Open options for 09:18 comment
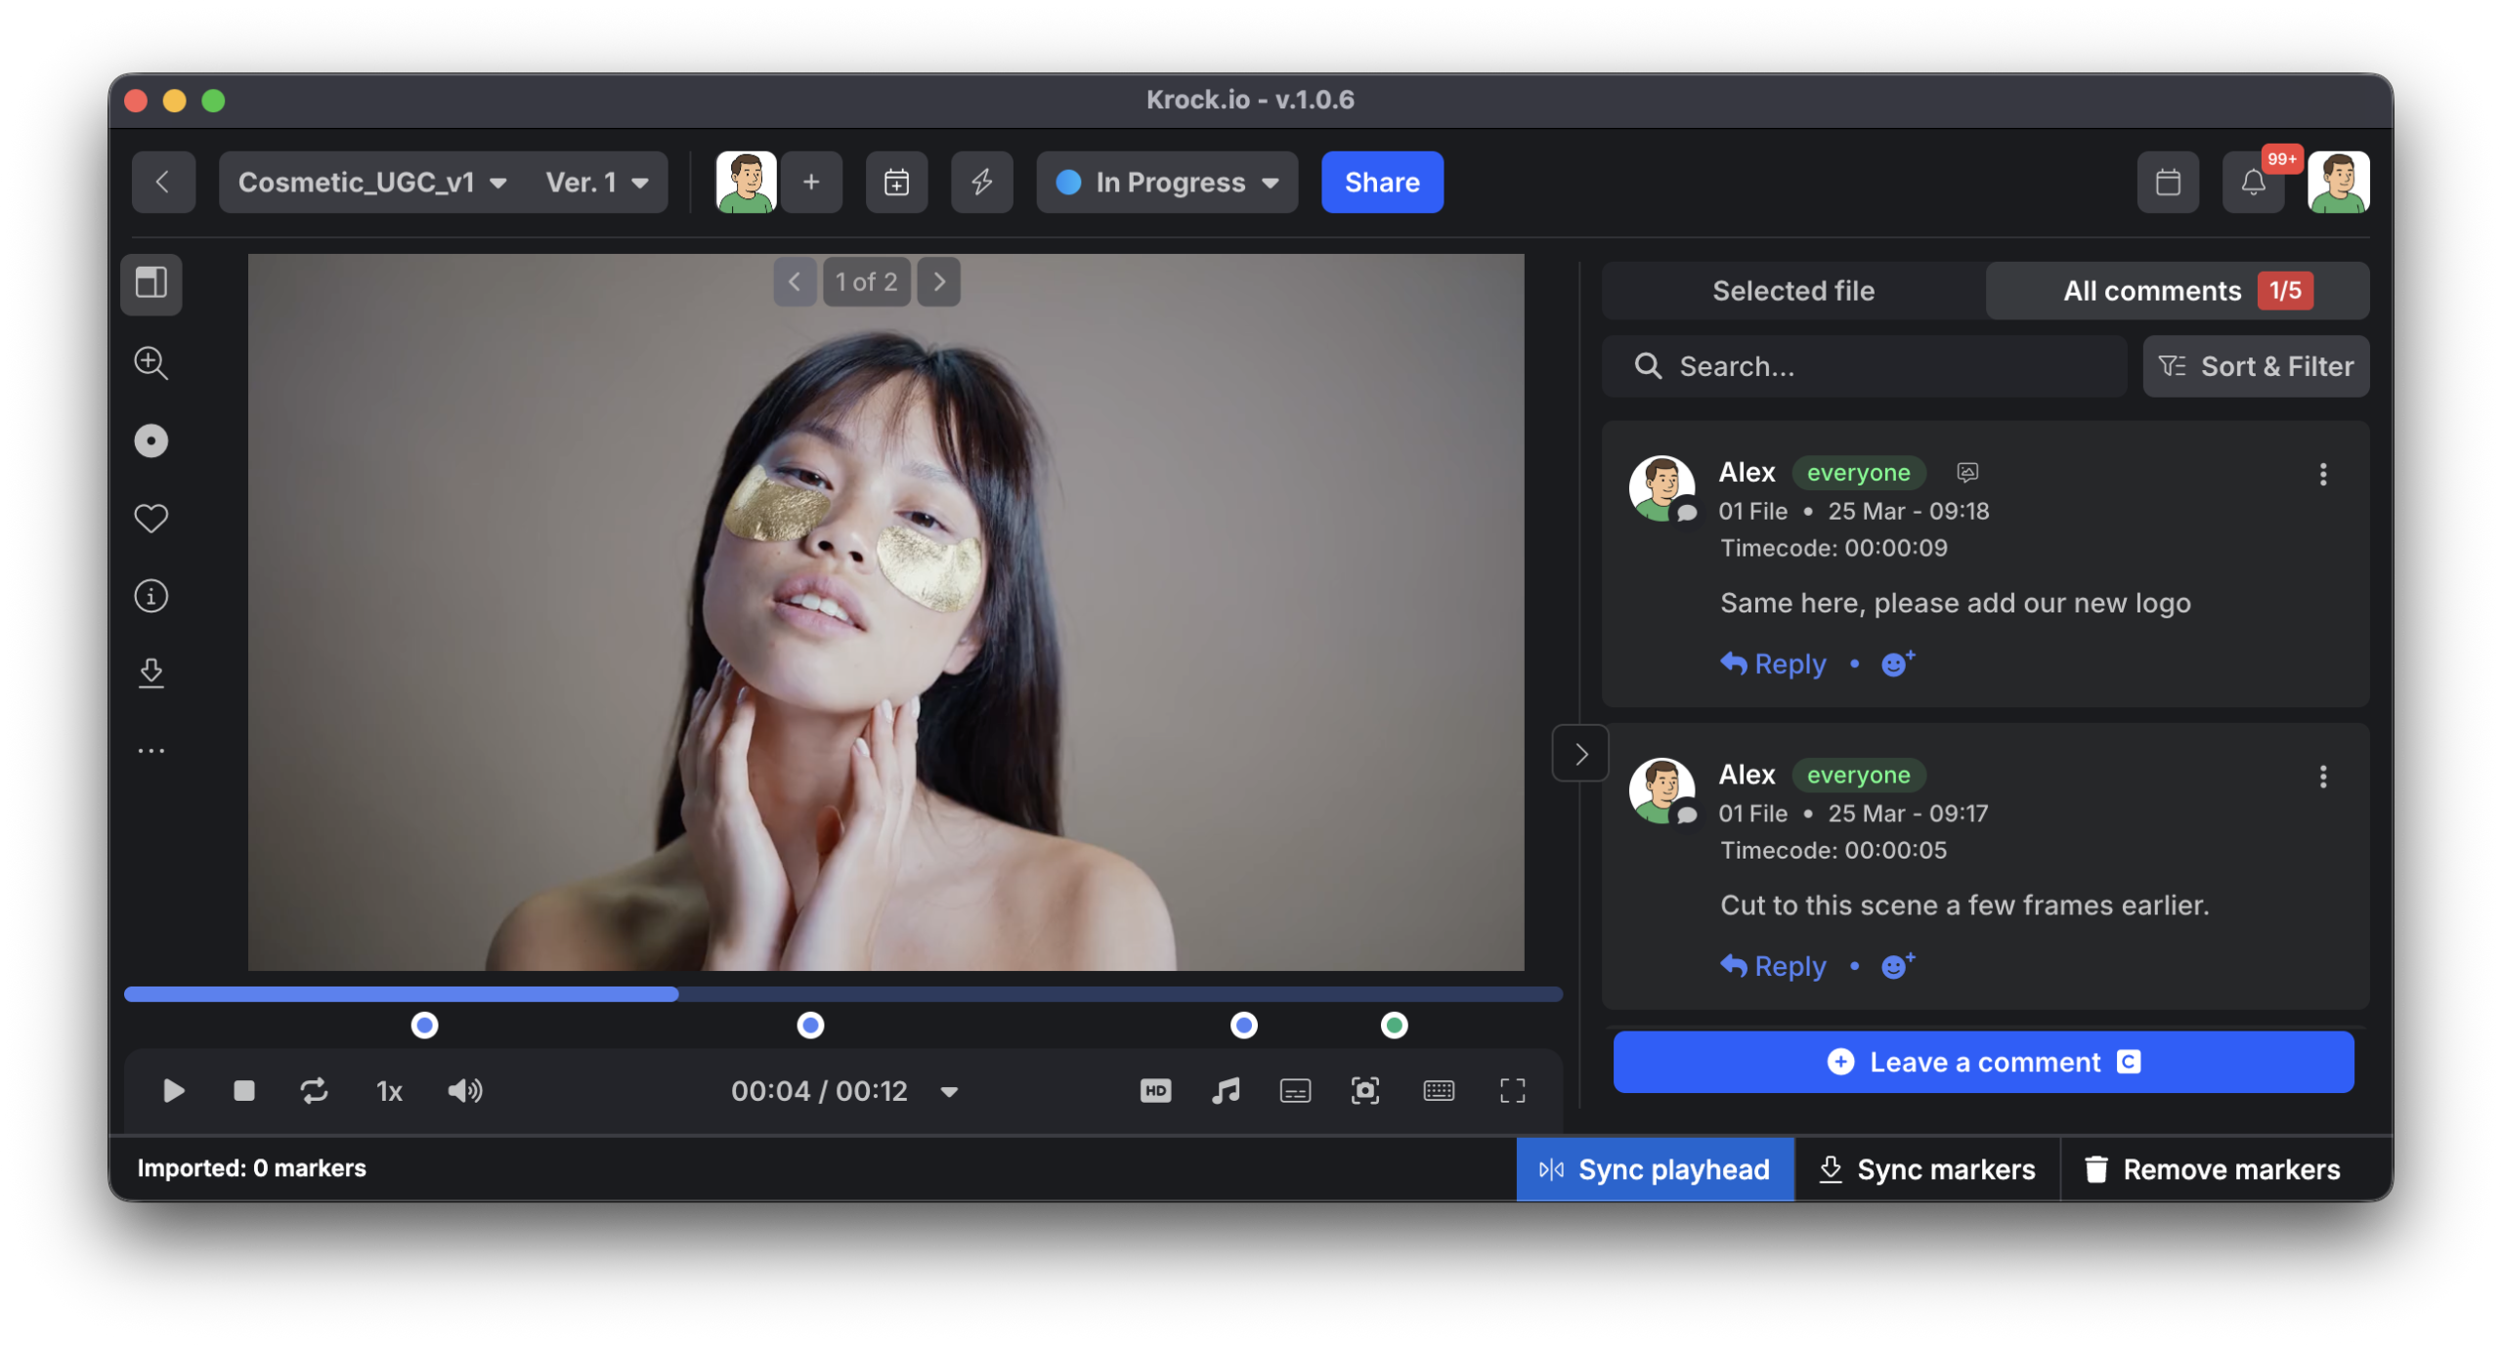Screen dimensions: 2502x1345 [2322, 475]
